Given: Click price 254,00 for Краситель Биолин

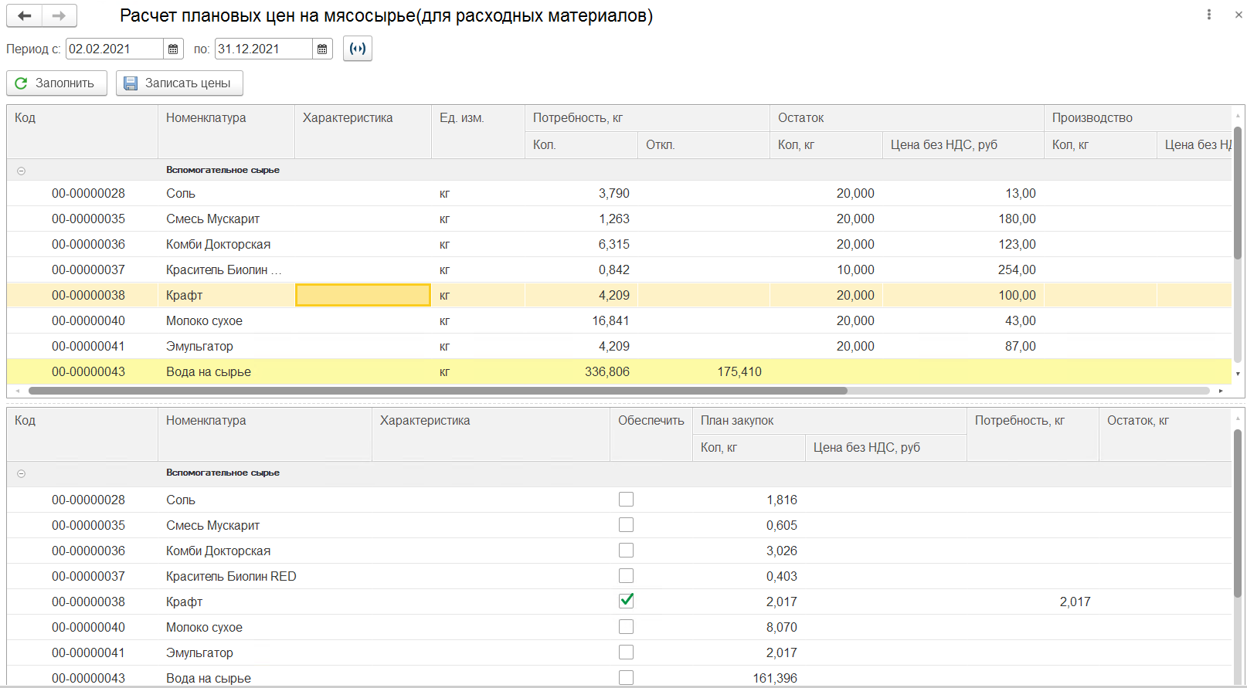Looking at the screenshot, I should [1017, 269].
